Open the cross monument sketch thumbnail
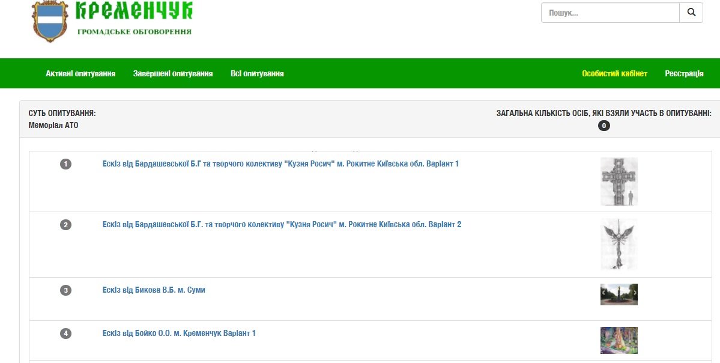 [619, 181]
